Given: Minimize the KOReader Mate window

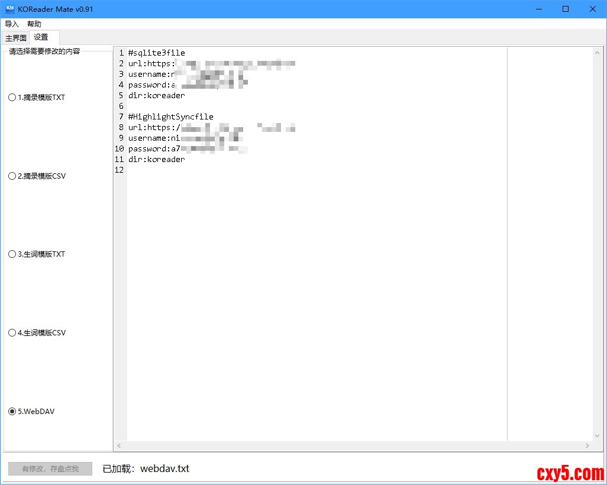Looking at the screenshot, I should pos(539,9).
